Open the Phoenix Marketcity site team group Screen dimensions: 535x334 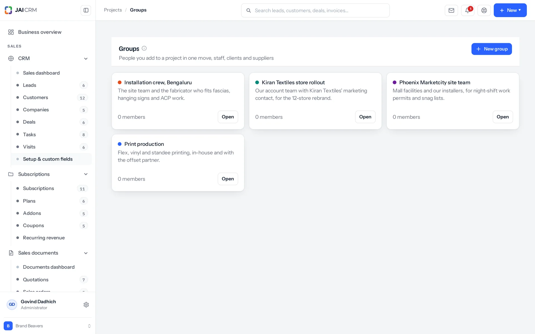[x=502, y=117]
